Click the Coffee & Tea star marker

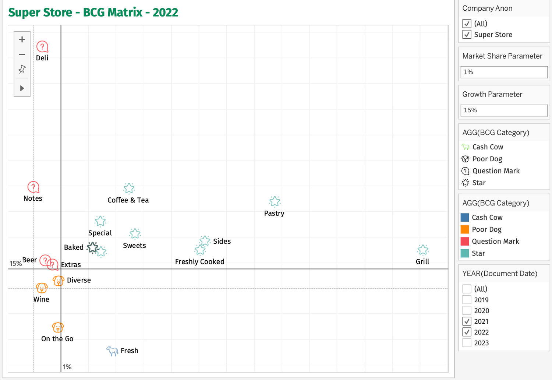[129, 189]
